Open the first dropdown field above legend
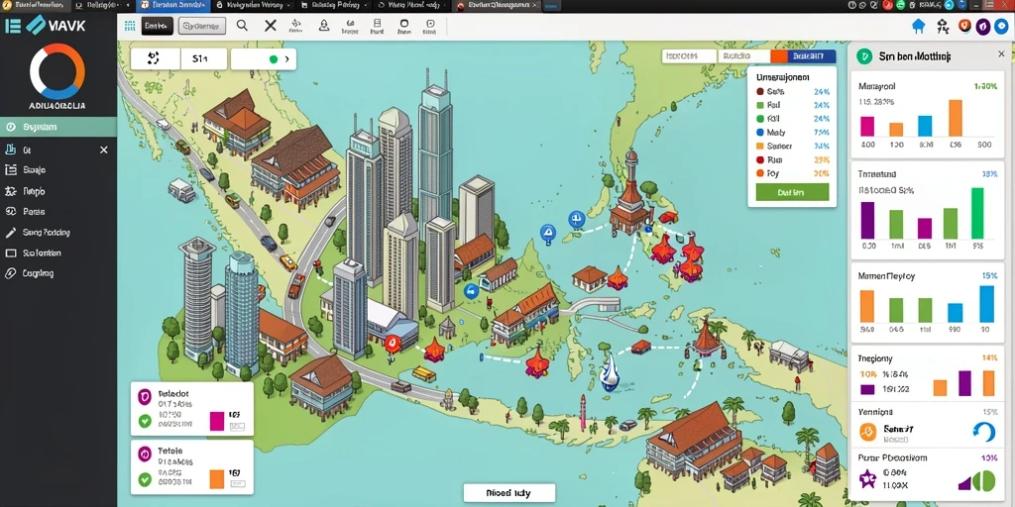1015x507 pixels. pos(690,56)
